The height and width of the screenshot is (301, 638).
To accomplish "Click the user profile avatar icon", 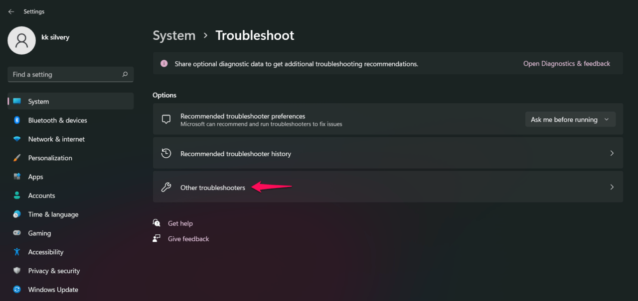I will (x=21, y=40).
